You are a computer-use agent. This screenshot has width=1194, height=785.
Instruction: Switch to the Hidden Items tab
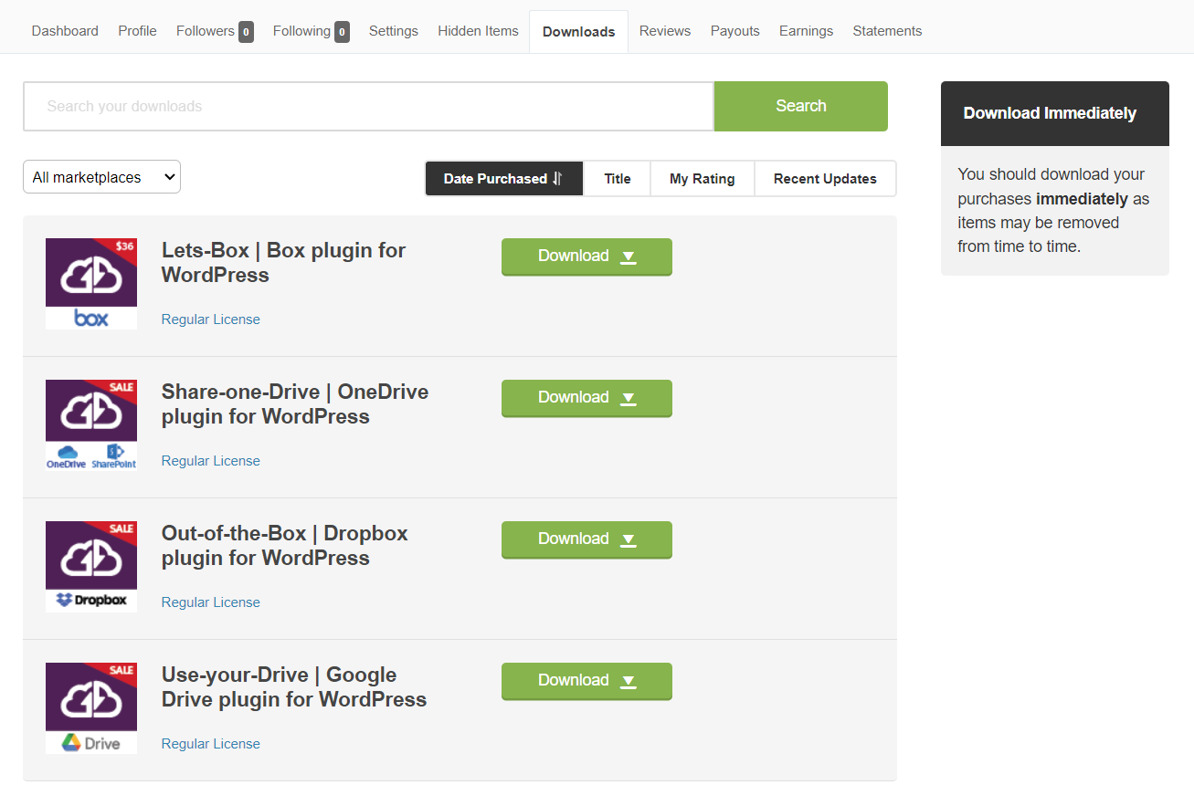click(478, 31)
